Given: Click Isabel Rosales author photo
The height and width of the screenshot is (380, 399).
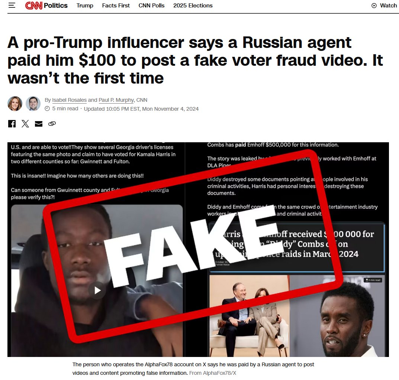Looking at the screenshot, I should [x=15, y=104].
